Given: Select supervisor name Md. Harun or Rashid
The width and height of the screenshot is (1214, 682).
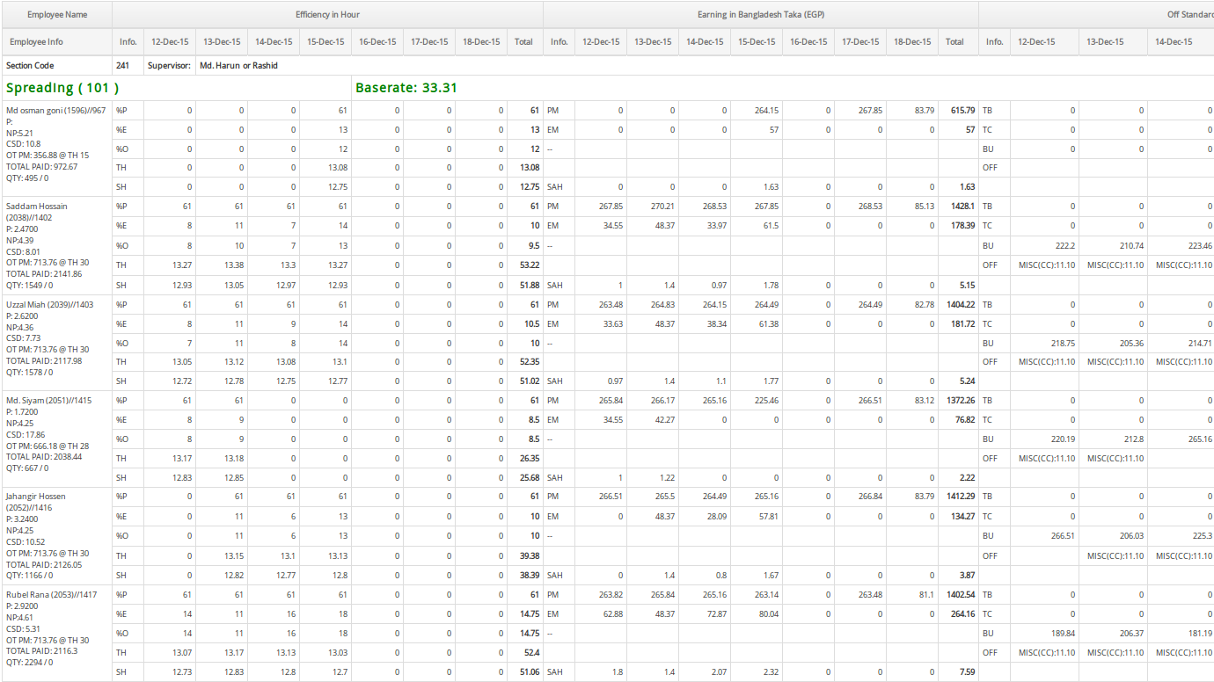Looking at the screenshot, I should pos(238,65).
